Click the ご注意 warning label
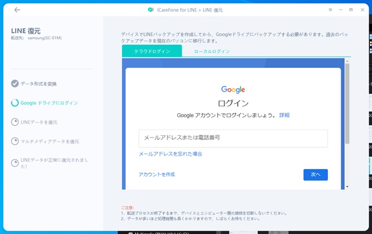This screenshot has height=234, width=372. tap(127, 208)
